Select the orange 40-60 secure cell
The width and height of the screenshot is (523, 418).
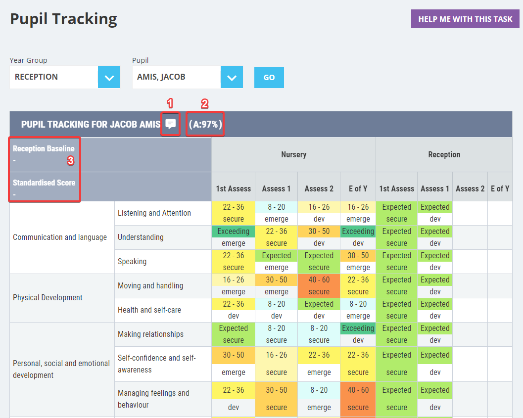[x=319, y=285]
